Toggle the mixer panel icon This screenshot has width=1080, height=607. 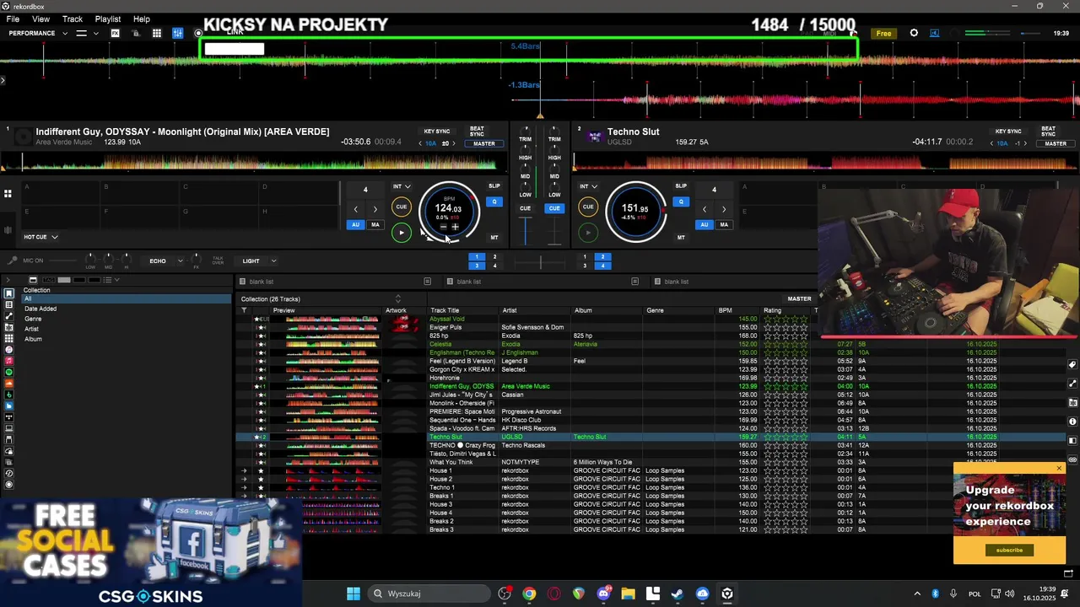[x=178, y=34]
